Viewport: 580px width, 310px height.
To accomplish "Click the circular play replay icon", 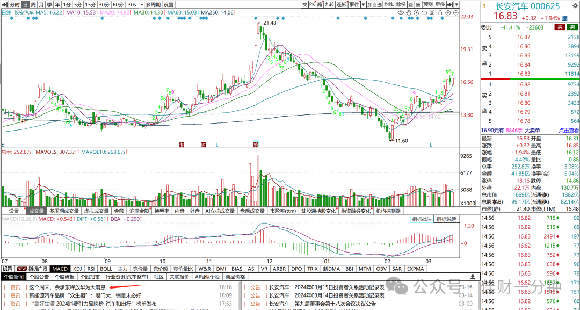I will 417,12.
